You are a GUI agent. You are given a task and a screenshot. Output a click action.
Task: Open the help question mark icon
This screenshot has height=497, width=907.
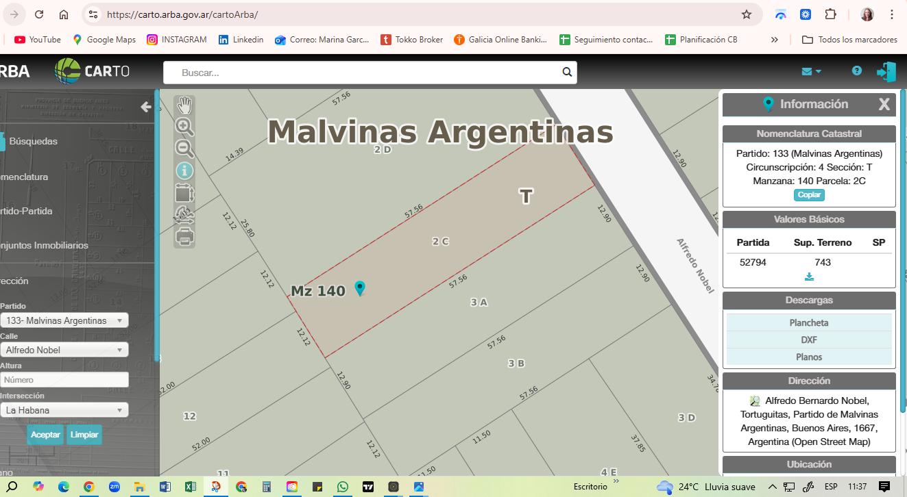point(856,71)
